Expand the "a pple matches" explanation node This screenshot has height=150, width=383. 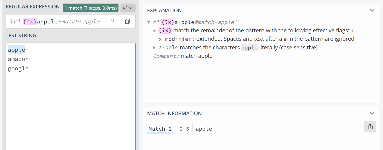click(x=154, y=48)
